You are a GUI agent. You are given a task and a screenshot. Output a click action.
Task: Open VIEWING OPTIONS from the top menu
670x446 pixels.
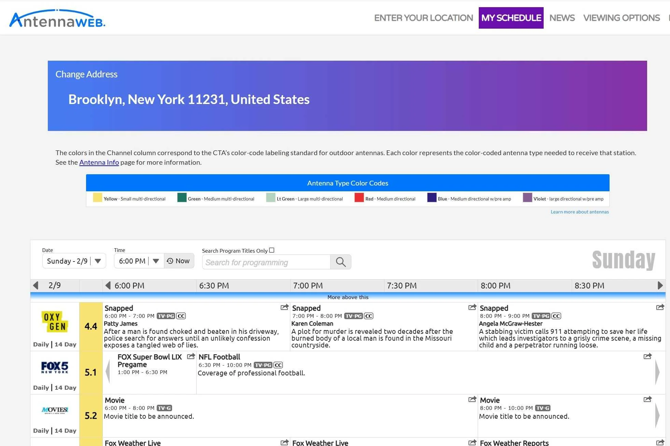tap(622, 18)
